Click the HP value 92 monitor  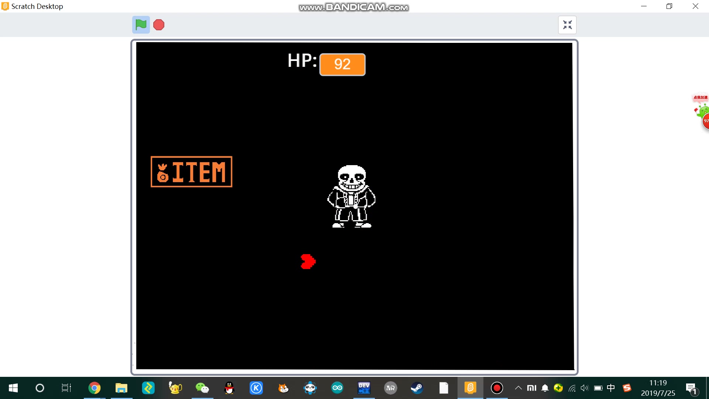click(x=342, y=64)
